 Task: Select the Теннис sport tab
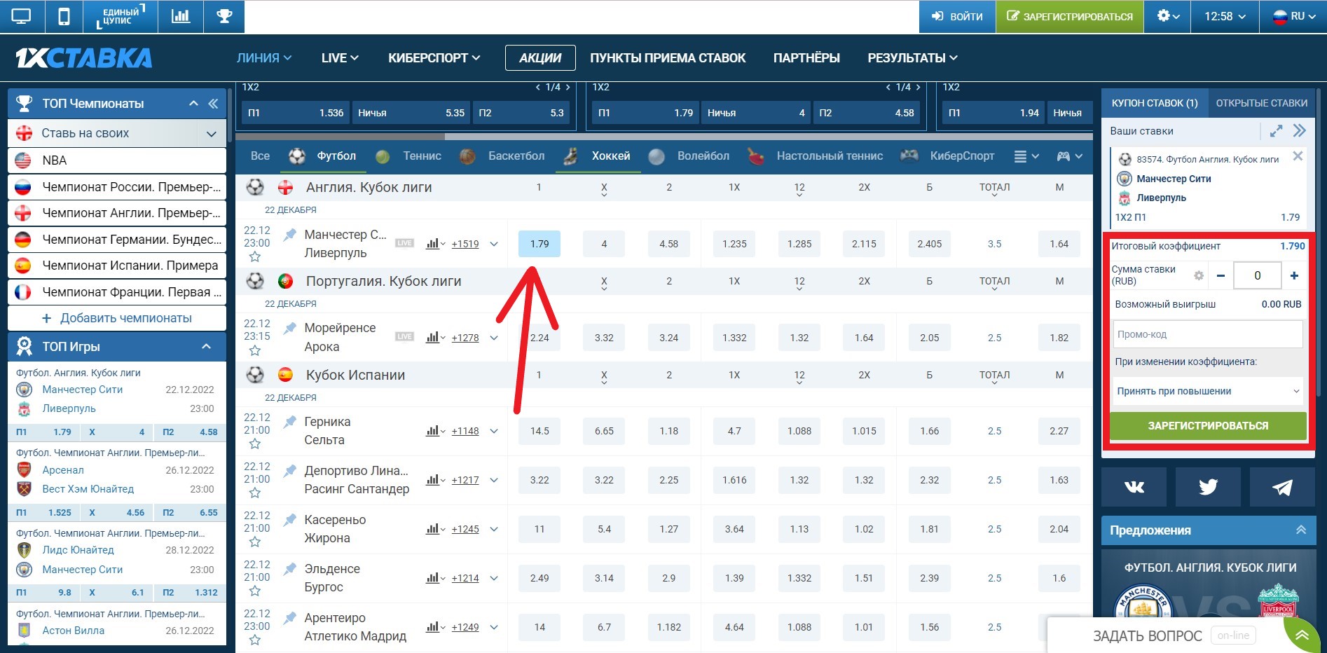point(408,156)
